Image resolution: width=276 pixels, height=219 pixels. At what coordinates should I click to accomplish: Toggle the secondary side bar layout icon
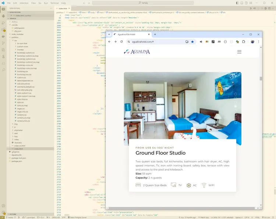point(246,3)
